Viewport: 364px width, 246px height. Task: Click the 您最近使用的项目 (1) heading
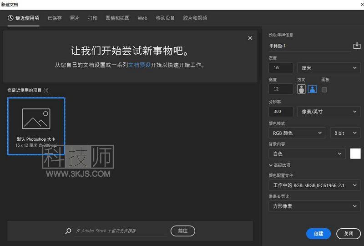tap(28, 90)
